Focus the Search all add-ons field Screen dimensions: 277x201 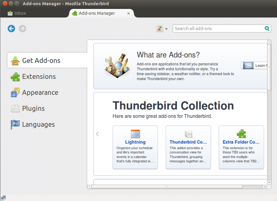tap(222, 29)
